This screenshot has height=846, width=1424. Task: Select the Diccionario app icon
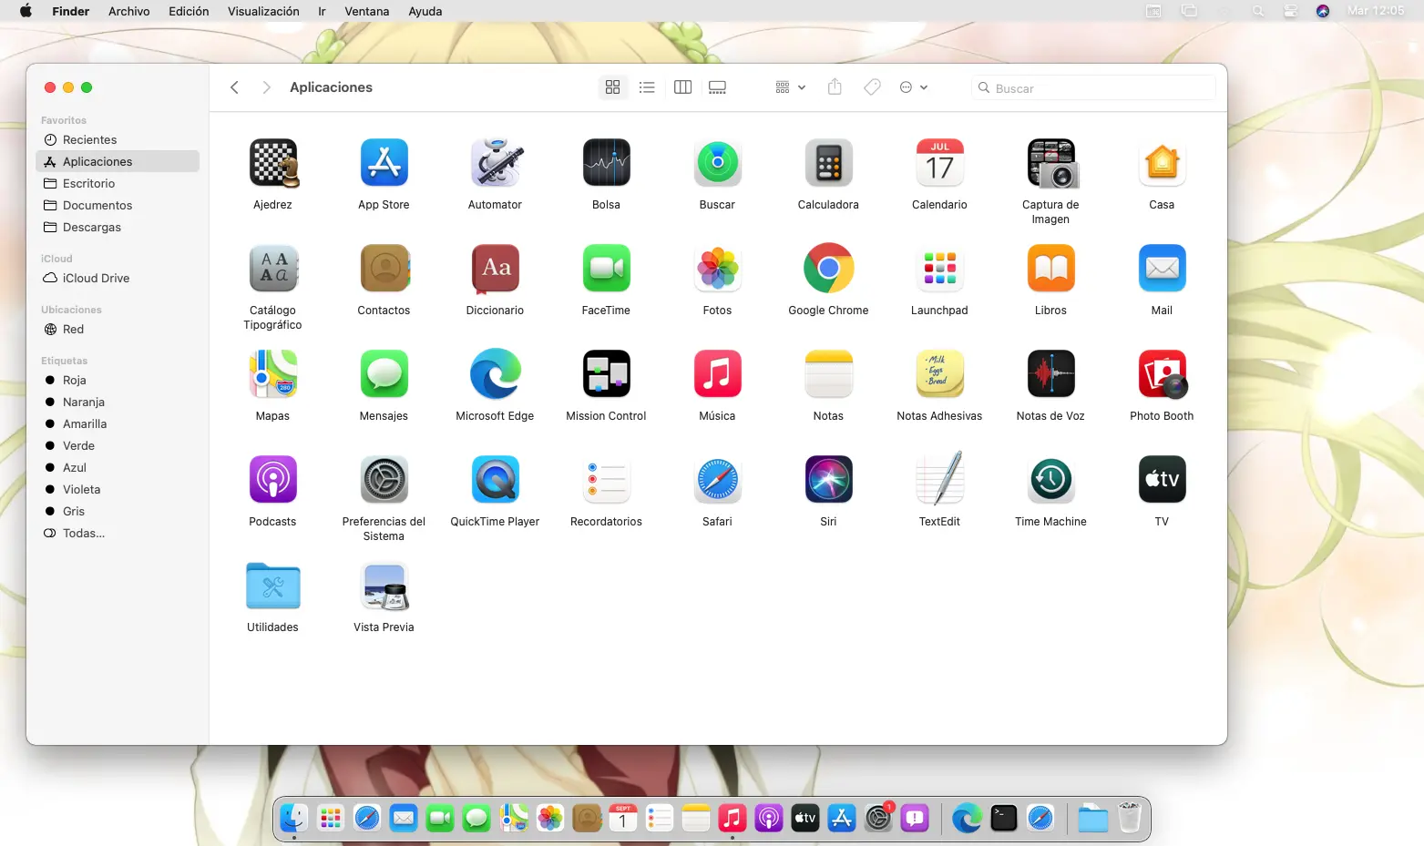point(495,269)
